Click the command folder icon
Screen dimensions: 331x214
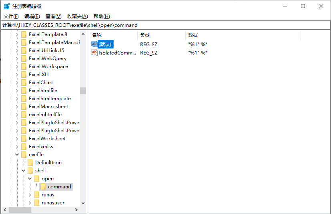[x=43, y=187]
